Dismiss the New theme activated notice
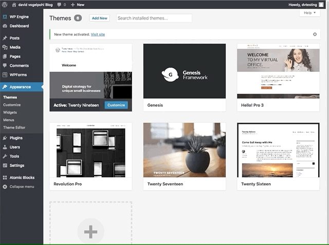 coord(315,34)
